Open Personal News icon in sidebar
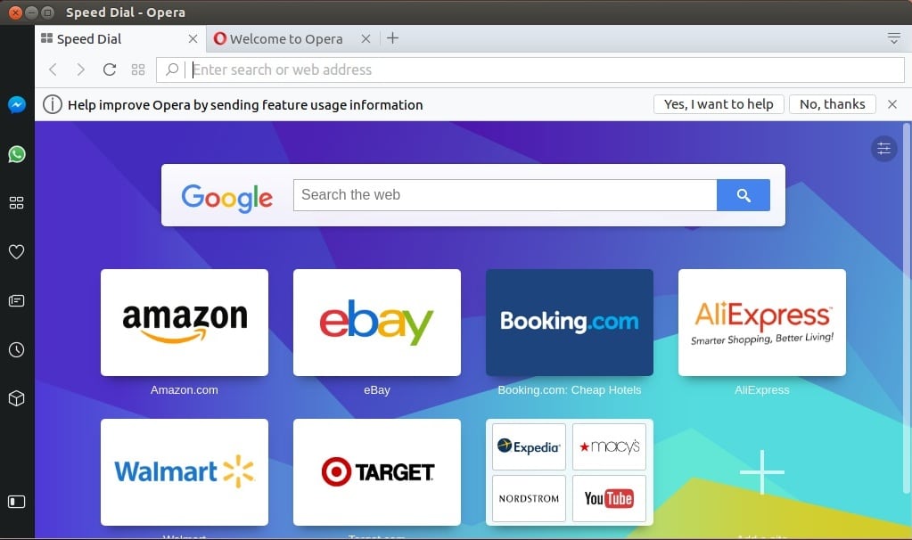This screenshot has height=540, width=912. (16, 301)
